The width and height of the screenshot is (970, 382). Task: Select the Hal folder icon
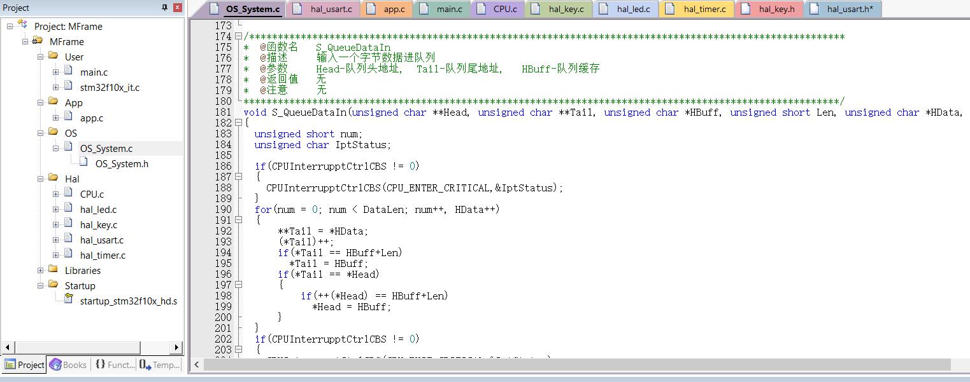pos(53,178)
